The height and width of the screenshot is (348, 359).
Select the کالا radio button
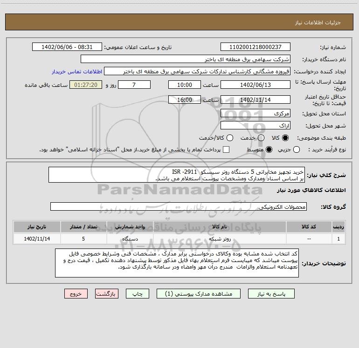pos(285,138)
